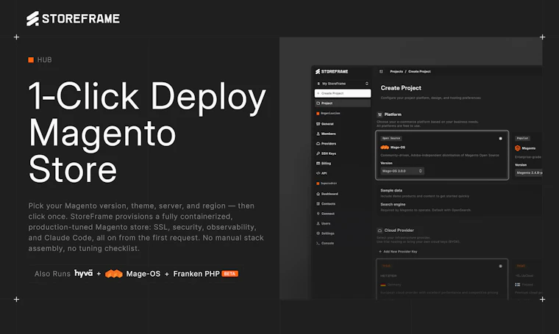559x334 pixels.
Task: Click the Germany flag in Hetzner card
Action: tap(383, 285)
